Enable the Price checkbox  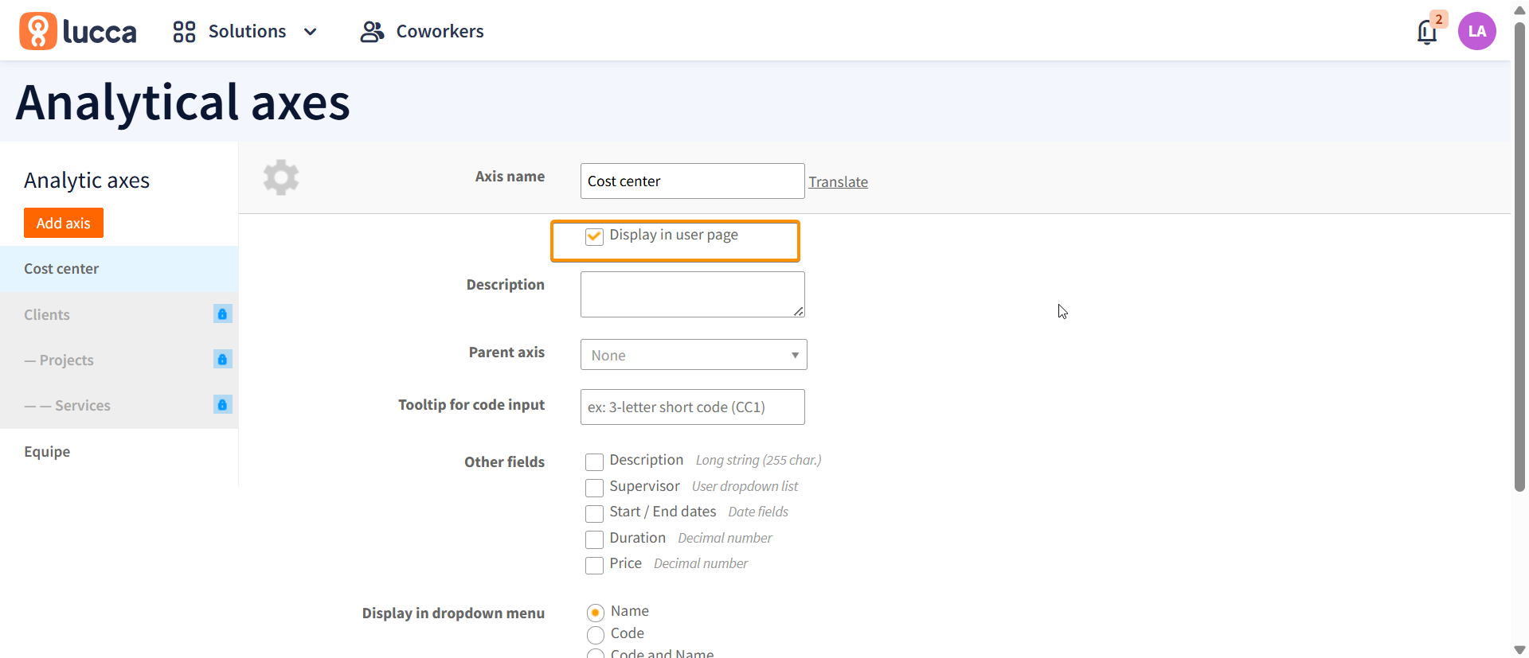tap(594, 565)
